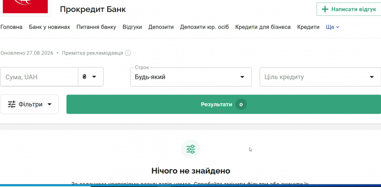Switch to the 'Кредити' tab
The height and width of the screenshot is (187, 381).
(308, 27)
